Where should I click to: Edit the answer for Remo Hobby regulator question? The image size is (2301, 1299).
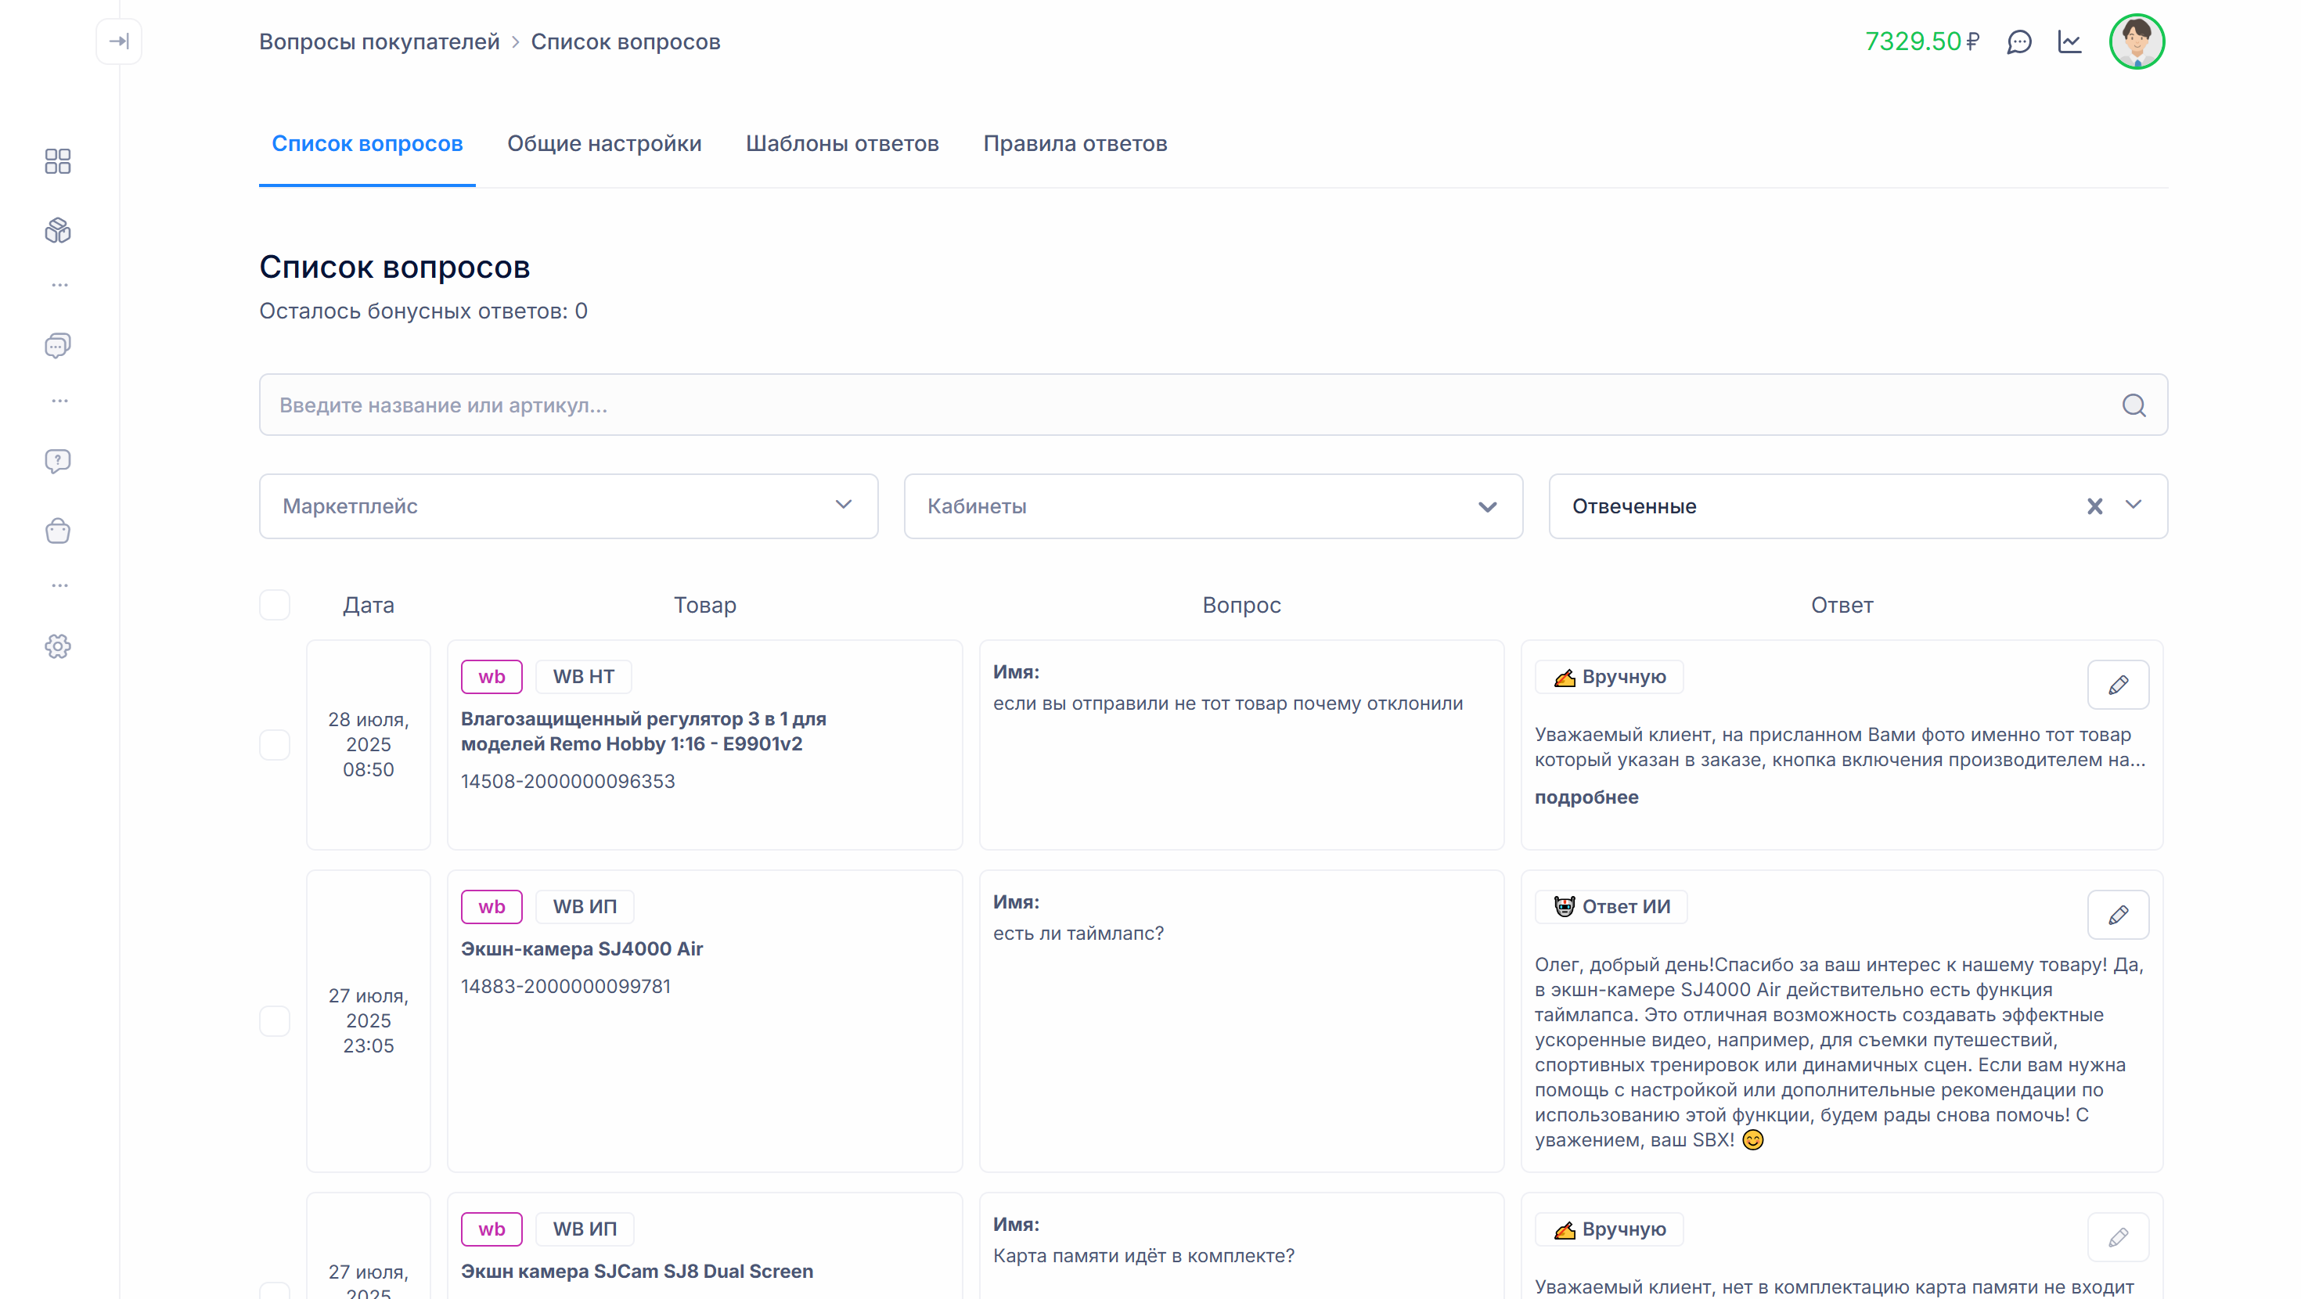coord(2118,685)
